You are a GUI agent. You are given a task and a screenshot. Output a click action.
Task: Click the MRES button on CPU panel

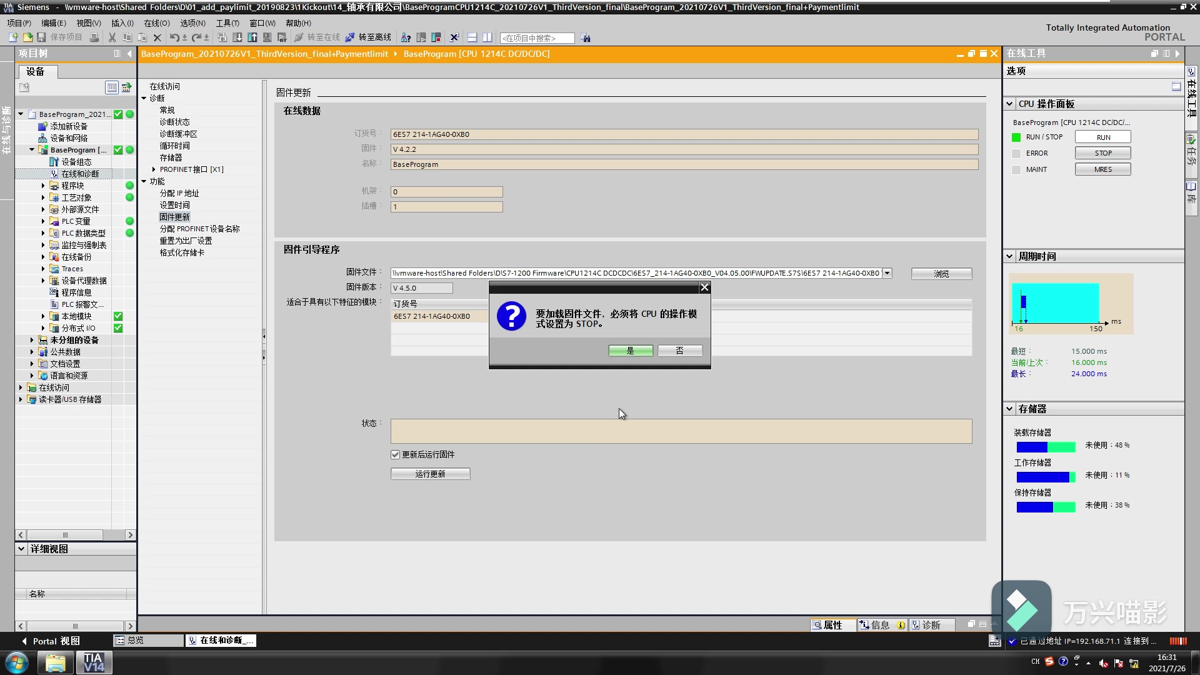pyautogui.click(x=1102, y=169)
